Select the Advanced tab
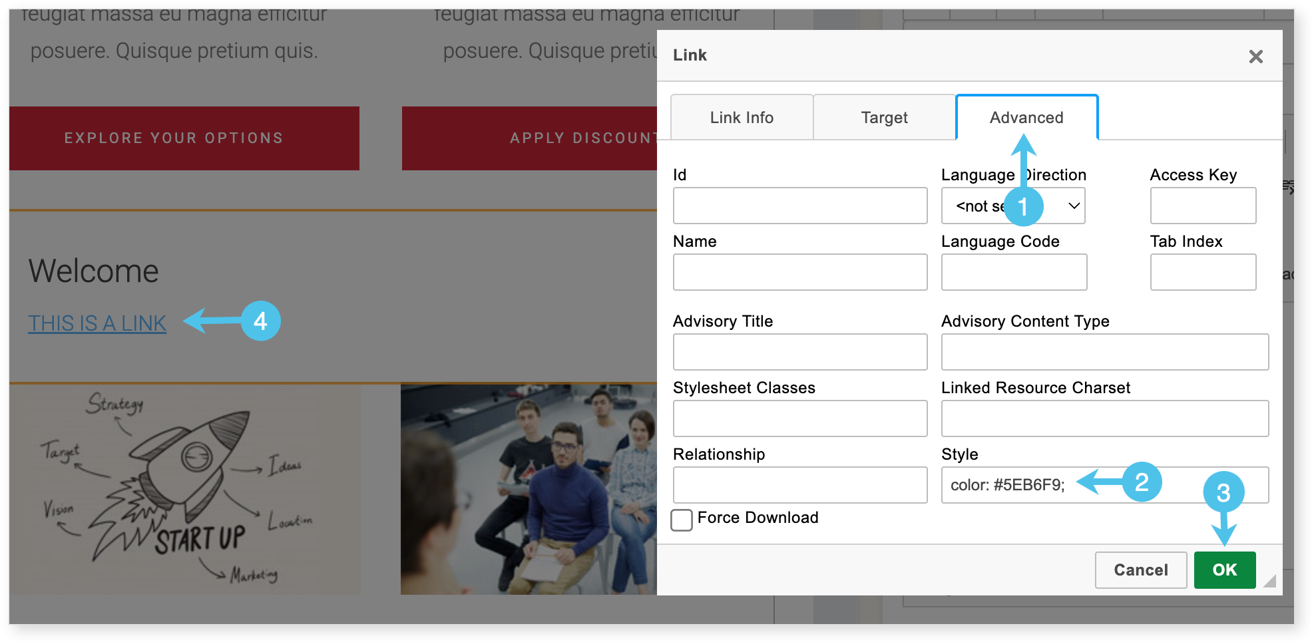This screenshot has width=1314, height=644. tap(1026, 118)
